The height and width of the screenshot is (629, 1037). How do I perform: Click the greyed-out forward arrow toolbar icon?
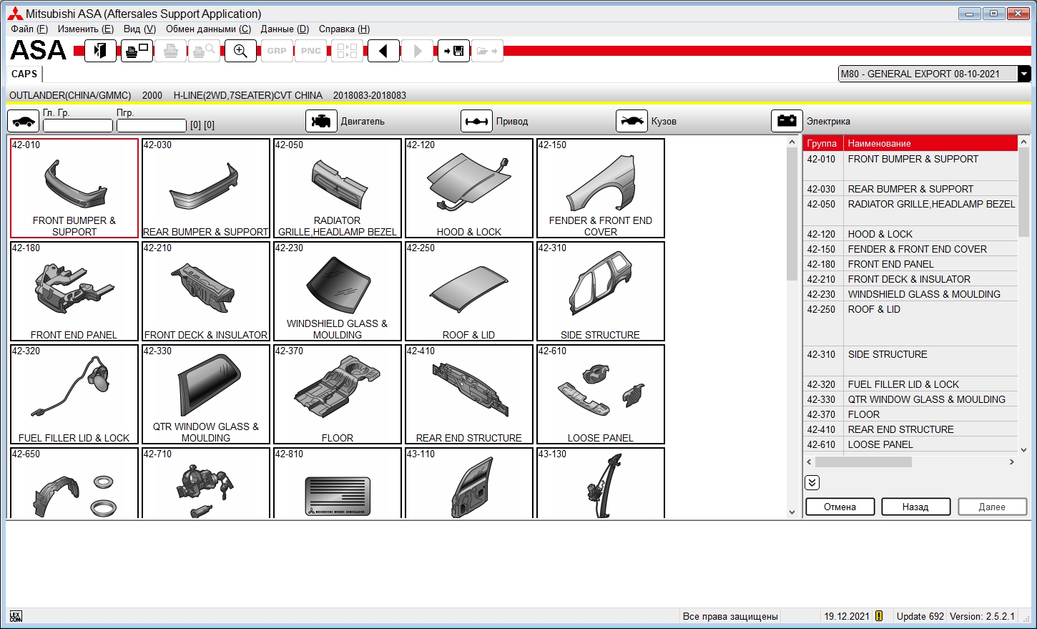418,51
